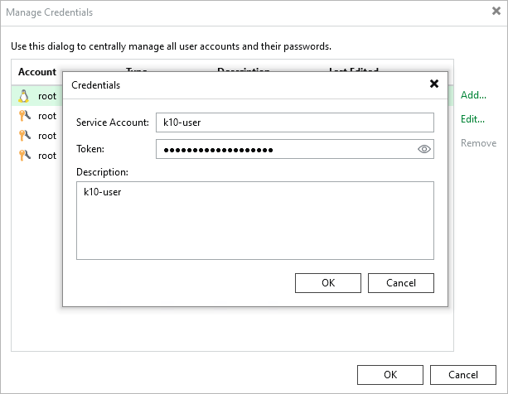The width and height of the screenshot is (508, 394).
Task: Show the token with the eye icon
Action: click(424, 149)
